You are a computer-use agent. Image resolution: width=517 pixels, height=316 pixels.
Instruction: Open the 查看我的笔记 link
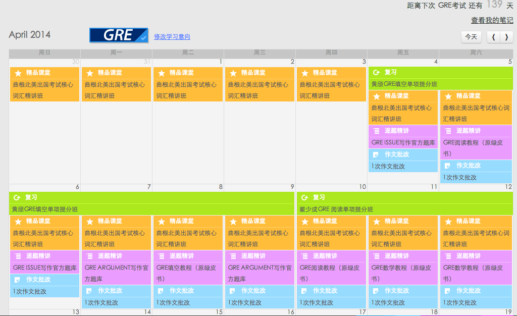click(492, 20)
